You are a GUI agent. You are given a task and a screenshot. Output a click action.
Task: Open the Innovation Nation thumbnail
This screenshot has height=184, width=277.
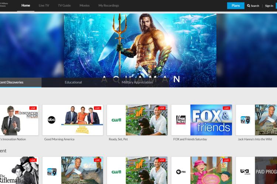tap(19, 120)
